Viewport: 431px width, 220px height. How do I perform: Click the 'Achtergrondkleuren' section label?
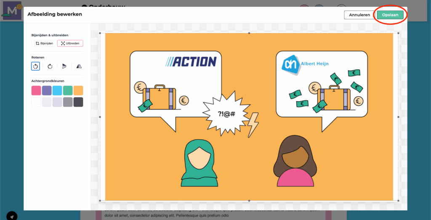(48, 81)
